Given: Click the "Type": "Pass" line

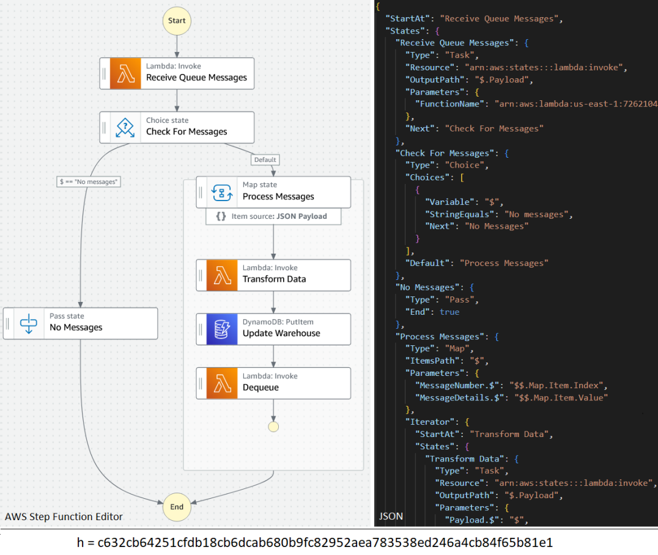Looking at the screenshot, I should coord(442,300).
